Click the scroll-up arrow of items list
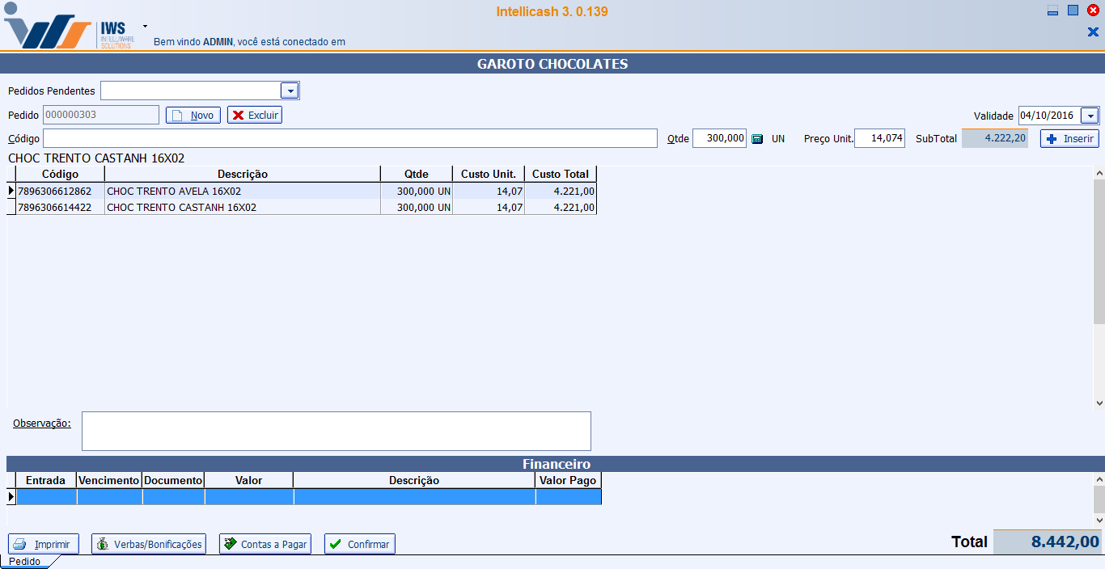The width and height of the screenshot is (1105, 569). point(1099,173)
